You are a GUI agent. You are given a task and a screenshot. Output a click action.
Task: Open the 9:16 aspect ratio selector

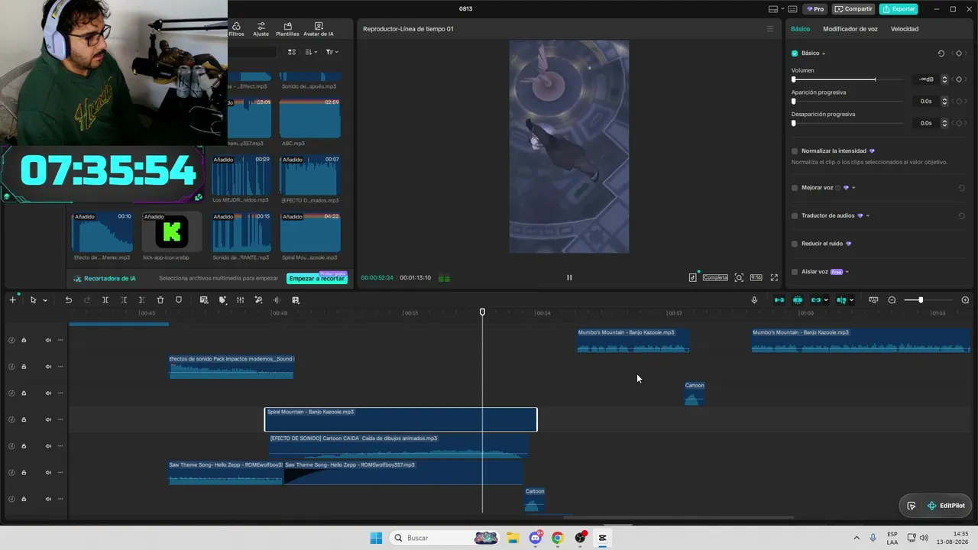[756, 278]
